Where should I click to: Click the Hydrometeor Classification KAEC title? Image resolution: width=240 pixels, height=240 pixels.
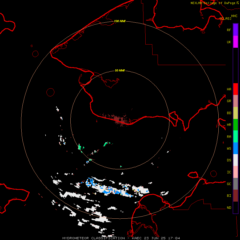click(x=121, y=238)
